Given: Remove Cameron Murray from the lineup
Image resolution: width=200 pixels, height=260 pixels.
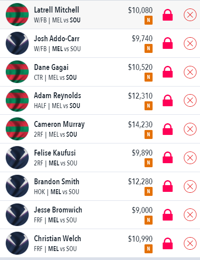Looking at the screenshot, I should pyautogui.click(x=190, y=129).
